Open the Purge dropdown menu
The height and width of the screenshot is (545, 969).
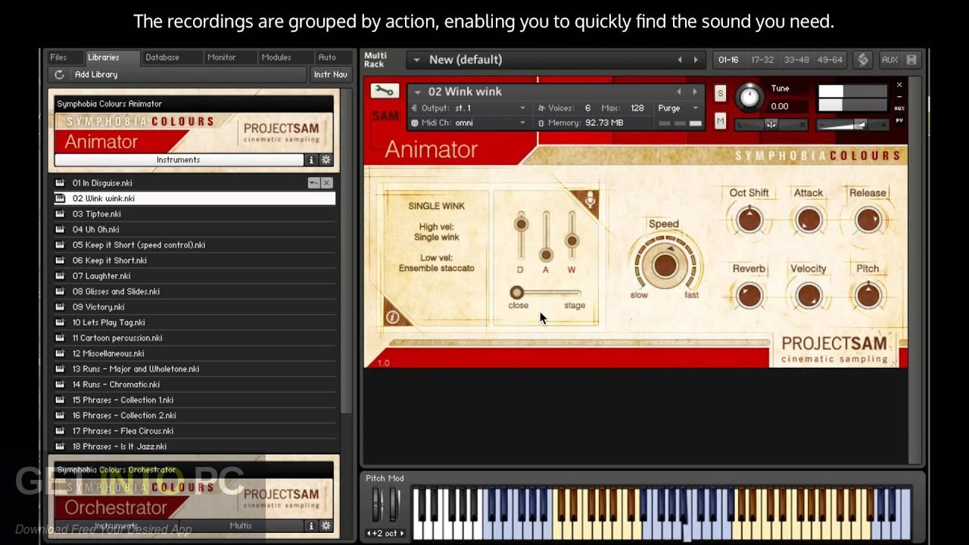point(678,108)
